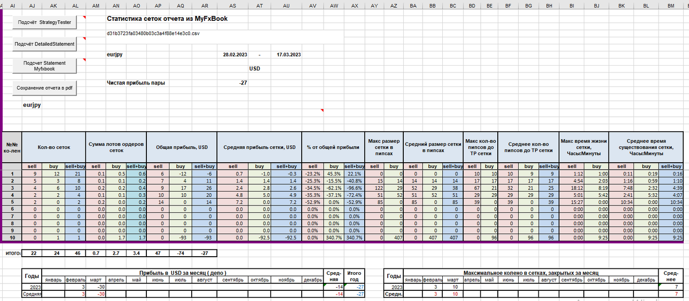Select the 18:12 max lifetime cell
Viewport: 689px width, 301px height.
pos(571,188)
